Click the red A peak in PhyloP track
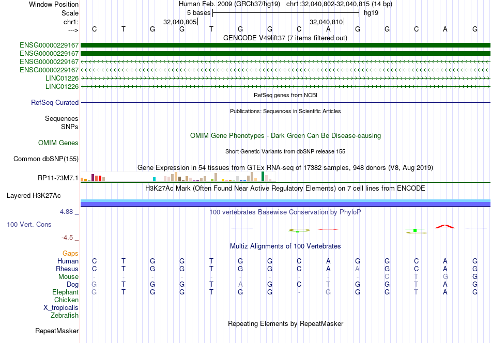The width and height of the screenshot is (491, 343). coord(445,226)
